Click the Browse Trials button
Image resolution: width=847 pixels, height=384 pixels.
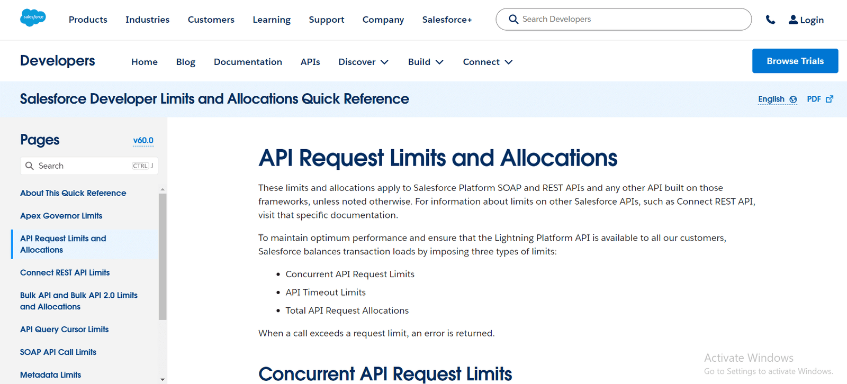tap(795, 61)
